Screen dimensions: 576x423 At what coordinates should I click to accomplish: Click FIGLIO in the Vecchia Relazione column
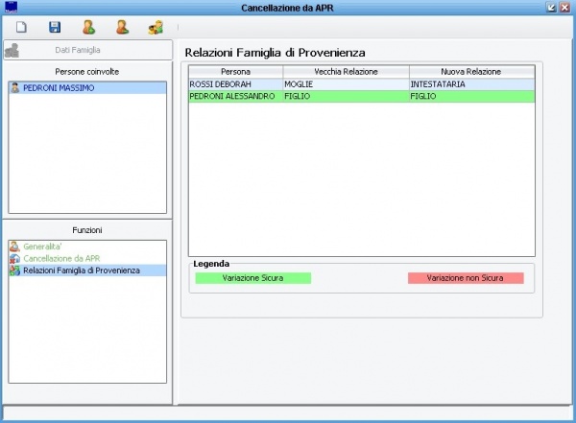coord(346,96)
